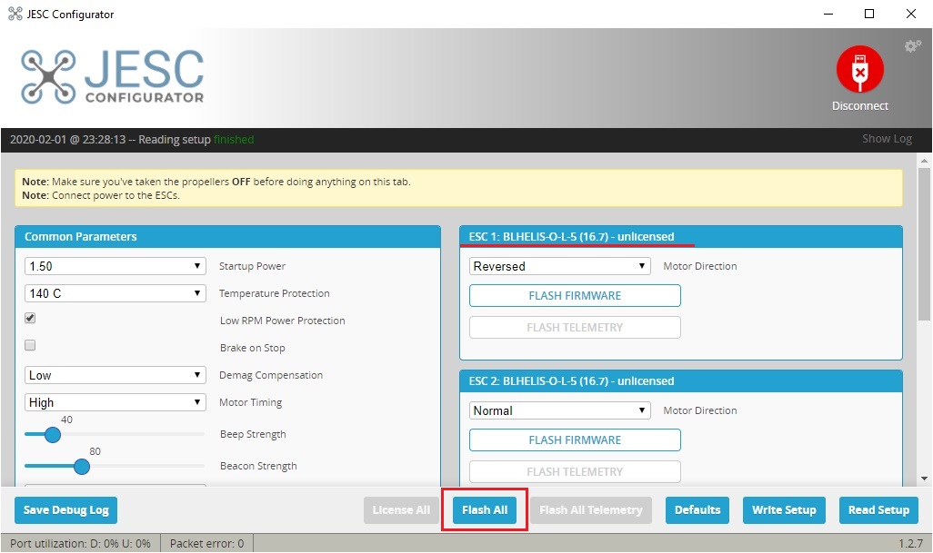
Task: Click the vertical scrollbar thumb
Action: coord(924,244)
